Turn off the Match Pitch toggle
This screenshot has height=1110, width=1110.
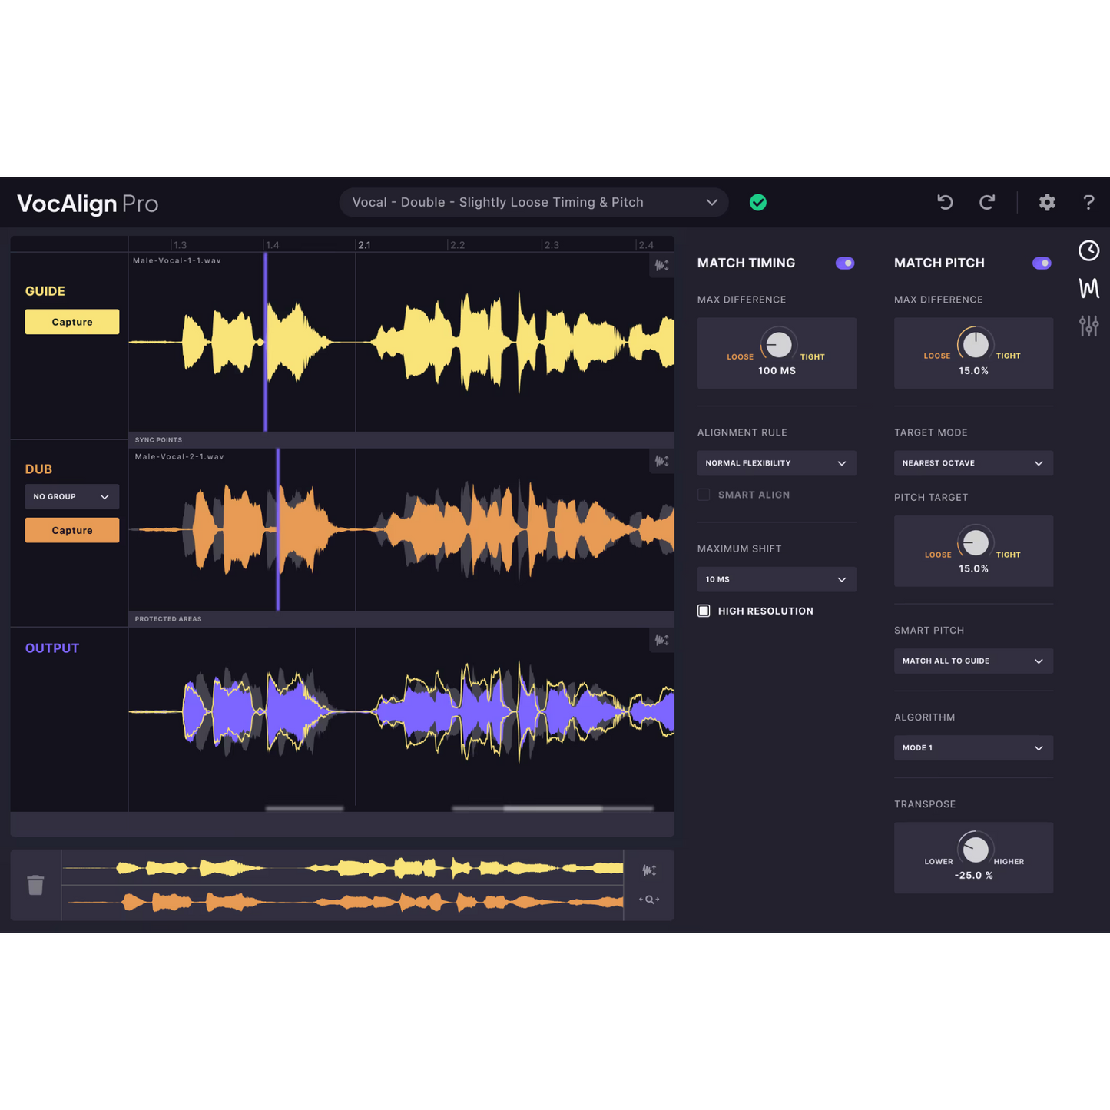pyautogui.click(x=1041, y=263)
